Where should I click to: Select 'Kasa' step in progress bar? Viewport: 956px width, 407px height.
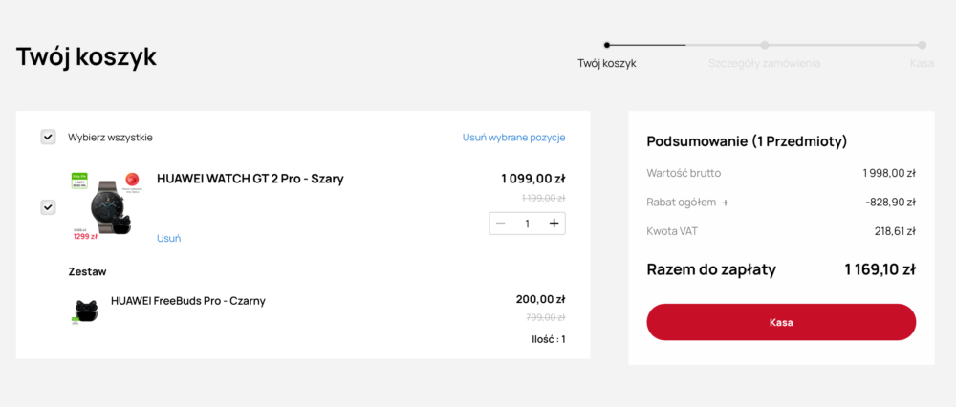[x=922, y=63]
